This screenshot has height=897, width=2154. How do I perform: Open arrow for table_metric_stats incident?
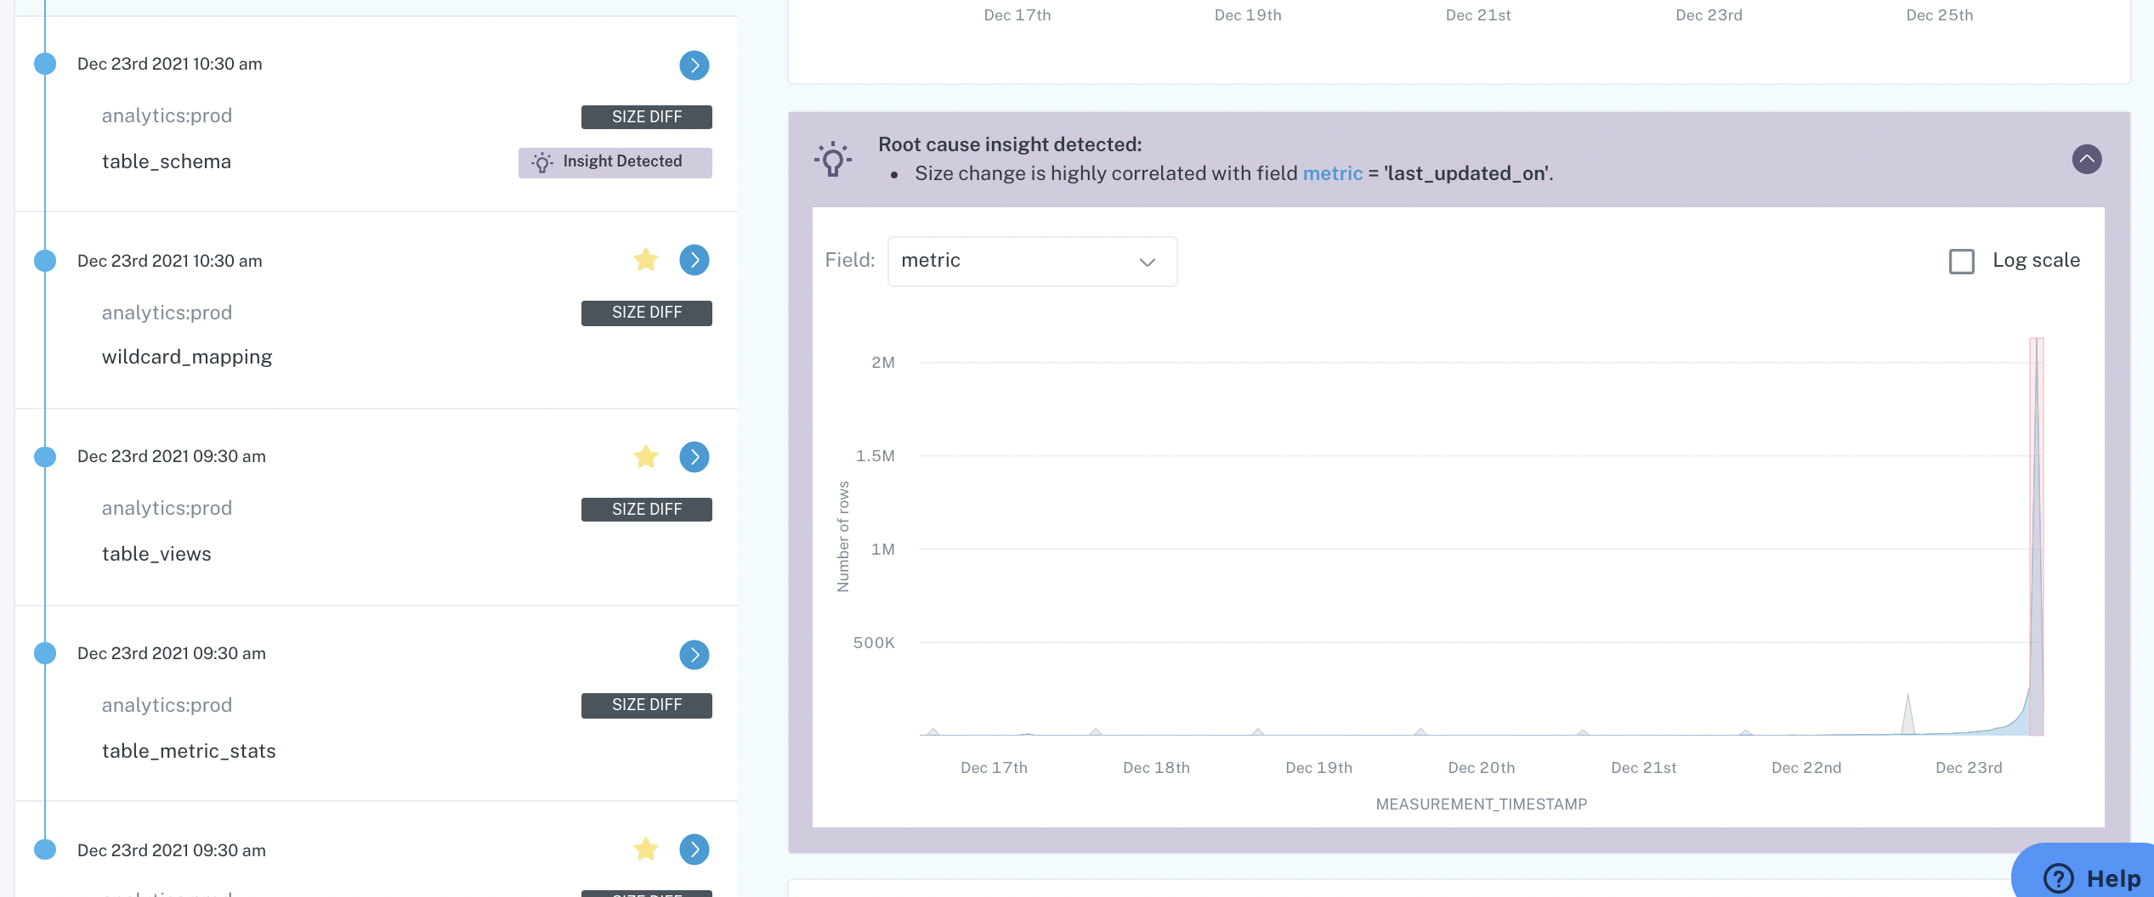tap(694, 655)
